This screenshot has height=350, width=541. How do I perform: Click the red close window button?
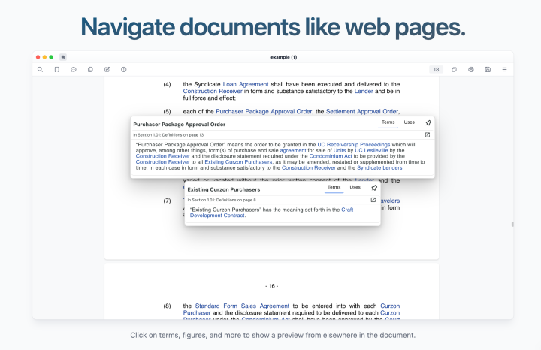click(x=38, y=57)
